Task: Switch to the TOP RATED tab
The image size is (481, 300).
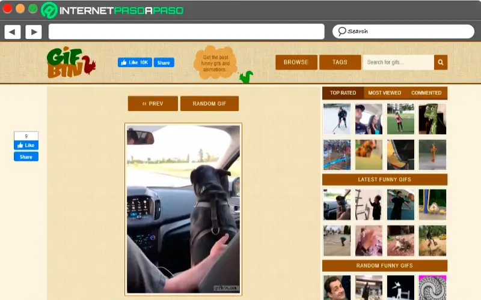Action: tap(343, 93)
